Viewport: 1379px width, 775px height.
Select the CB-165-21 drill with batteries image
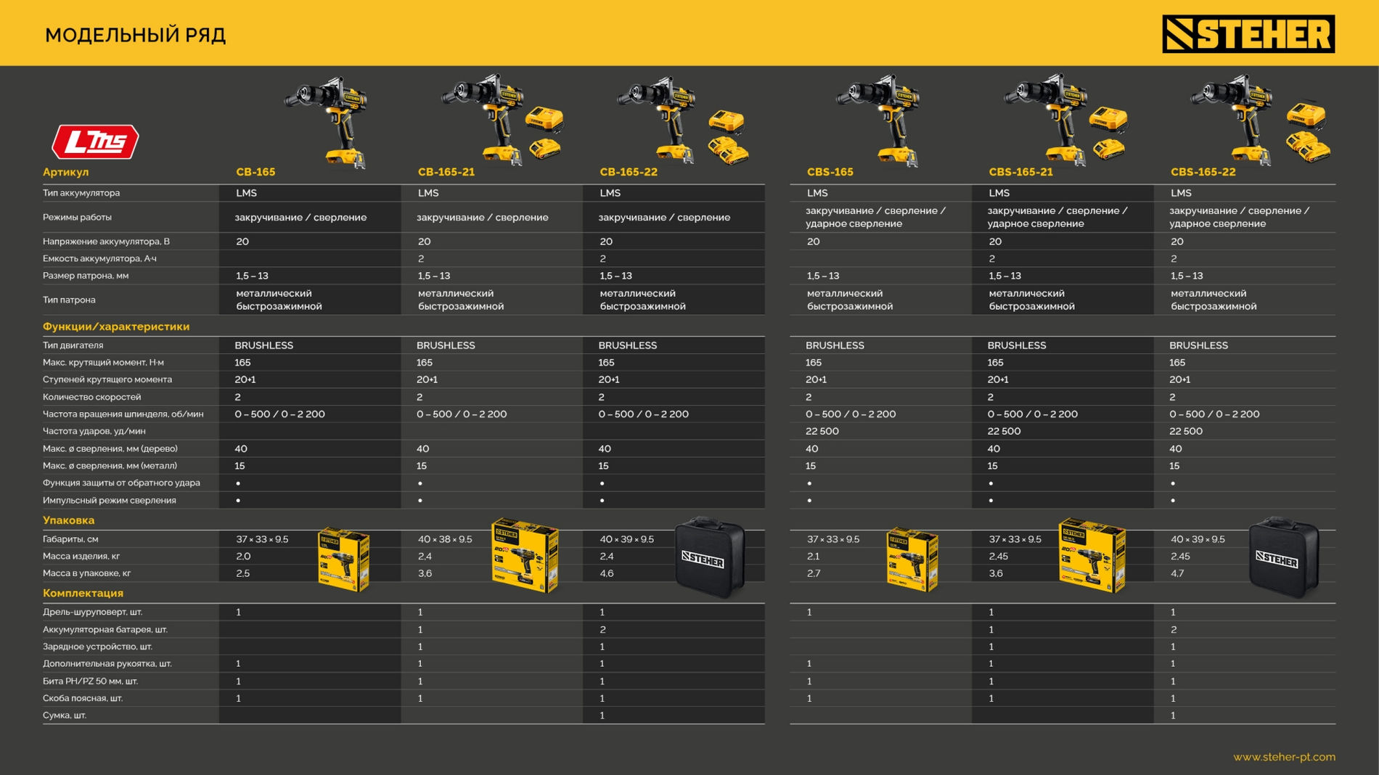[x=502, y=120]
